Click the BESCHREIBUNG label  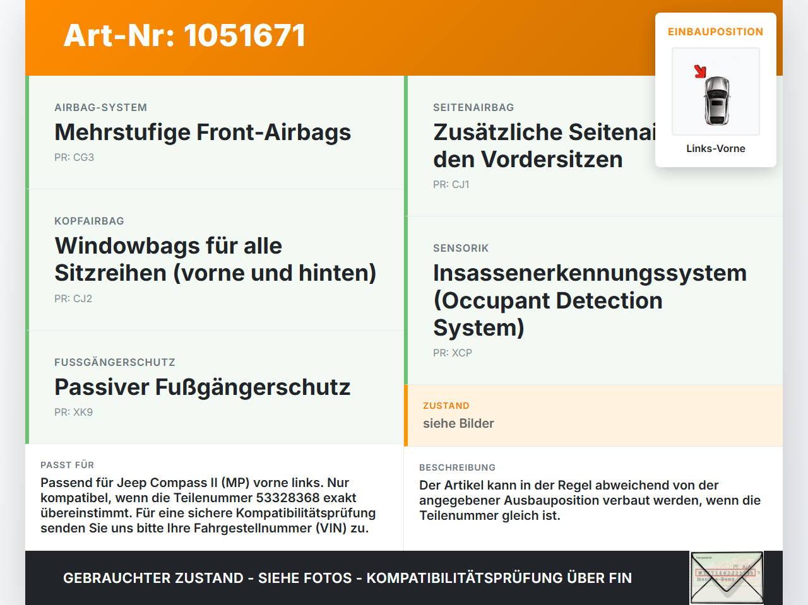click(x=457, y=467)
